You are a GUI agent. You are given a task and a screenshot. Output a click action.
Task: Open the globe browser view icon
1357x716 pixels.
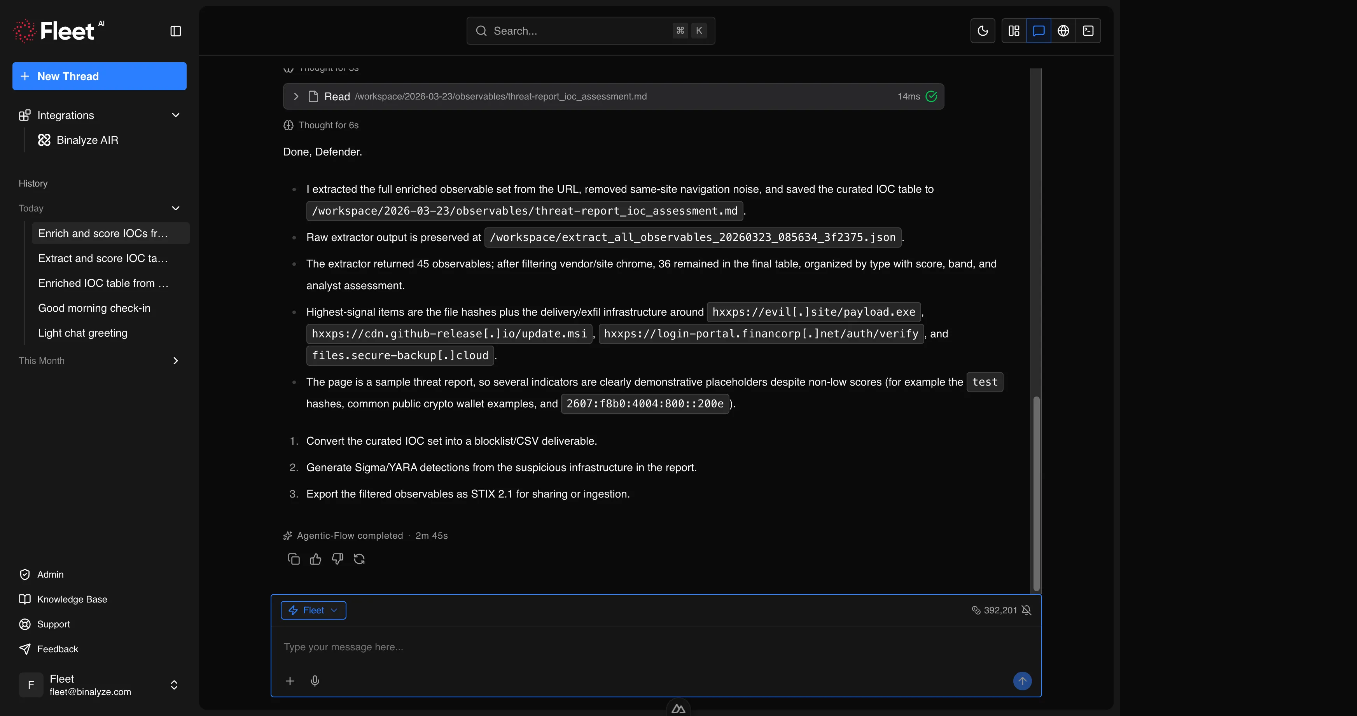pos(1063,31)
